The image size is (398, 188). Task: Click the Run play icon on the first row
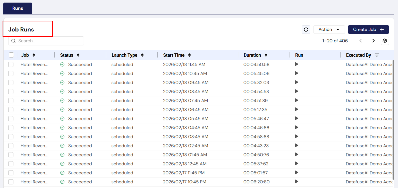297,64
